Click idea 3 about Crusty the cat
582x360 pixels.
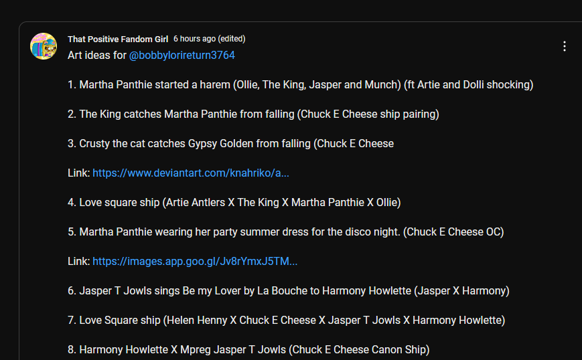click(x=230, y=144)
